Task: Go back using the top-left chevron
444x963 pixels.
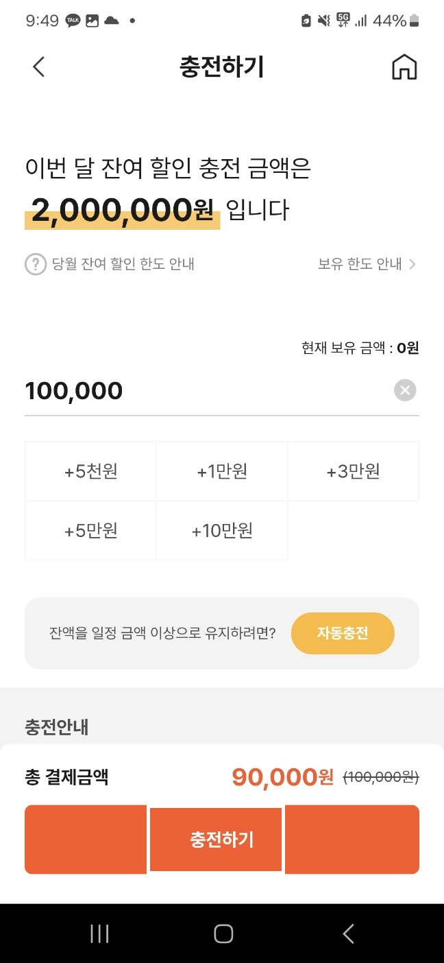Action: pyautogui.click(x=38, y=67)
